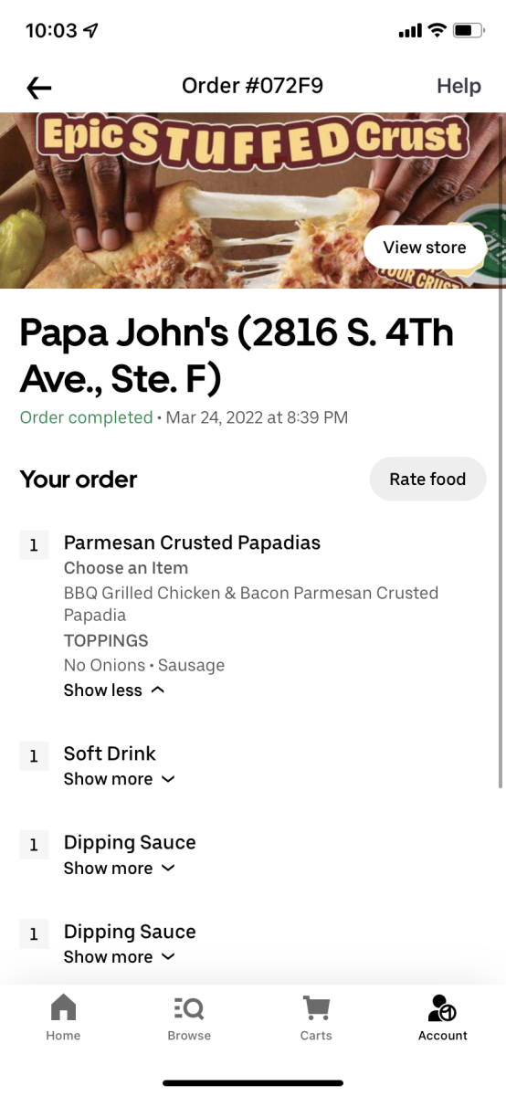Open the Carts icon
506x1096 pixels.
point(316,1008)
